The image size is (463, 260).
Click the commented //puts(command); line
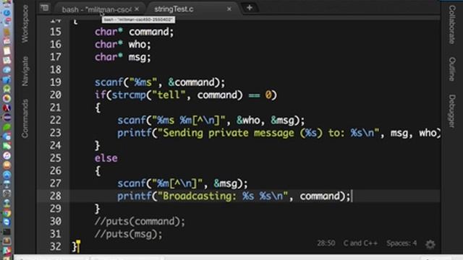pos(140,222)
